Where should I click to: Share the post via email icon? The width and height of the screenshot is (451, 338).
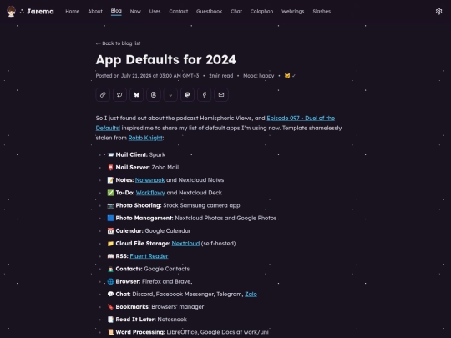click(221, 94)
